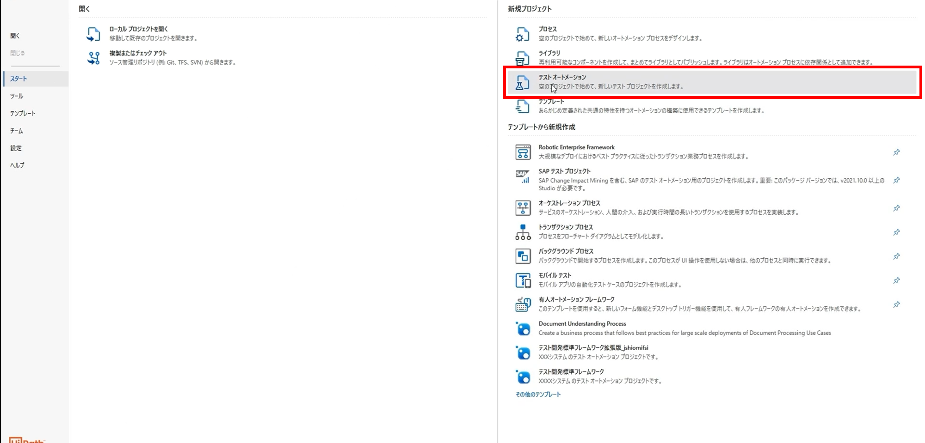Screen dimensions: 925x443
Task: Click the プロセス new project icon
Action: [523, 34]
